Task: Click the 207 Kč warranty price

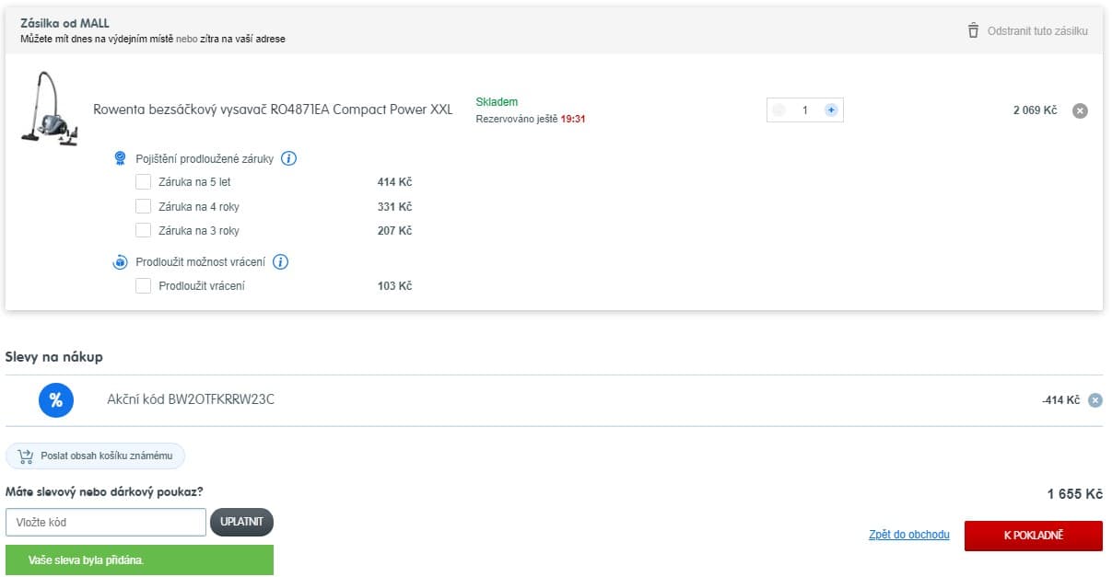Action: point(394,230)
